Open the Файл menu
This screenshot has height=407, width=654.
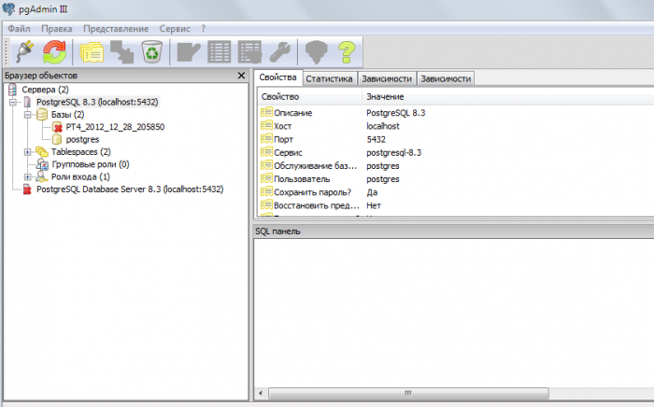click(x=20, y=29)
